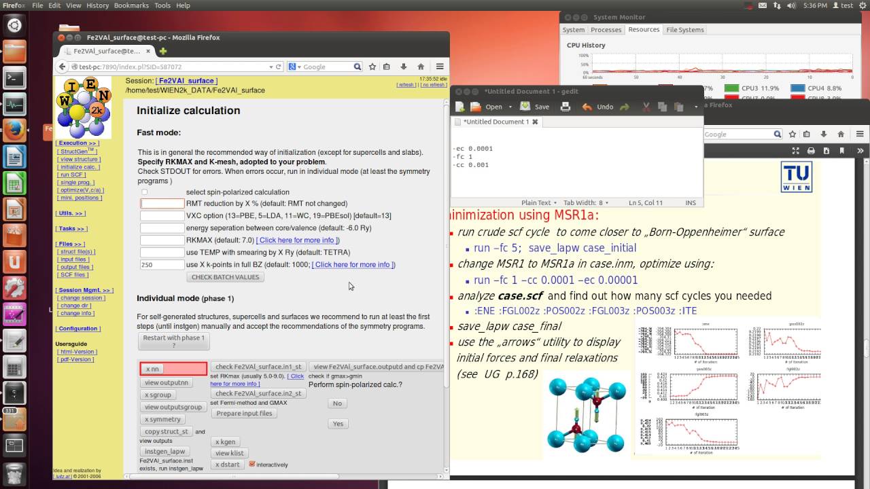Open Ubuntu One launcher icon
This screenshot has width=870, height=489.
(x=14, y=262)
